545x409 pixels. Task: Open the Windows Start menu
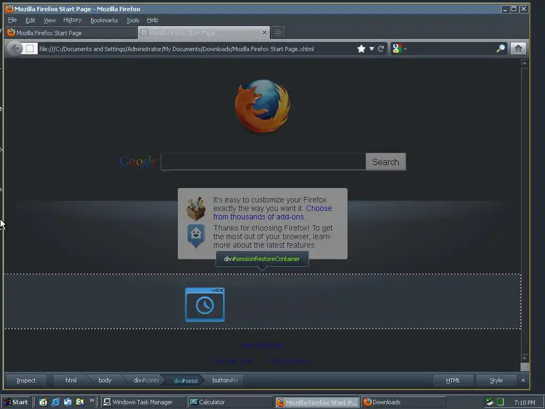[x=16, y=402]
